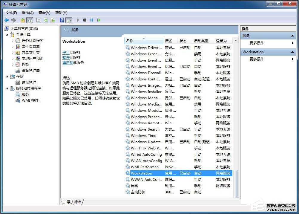Click the Properties toolbar icon

tap(39, 20)
